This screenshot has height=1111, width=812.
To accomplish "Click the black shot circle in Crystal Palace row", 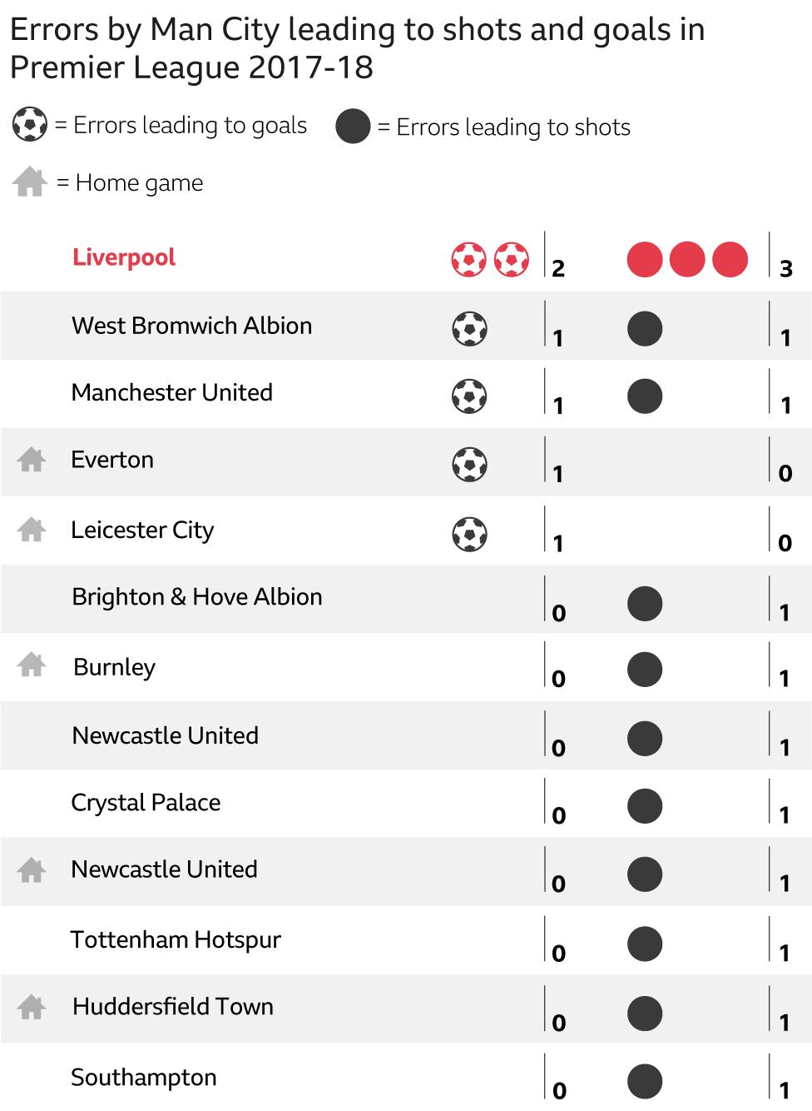I will tap(645, 806).
